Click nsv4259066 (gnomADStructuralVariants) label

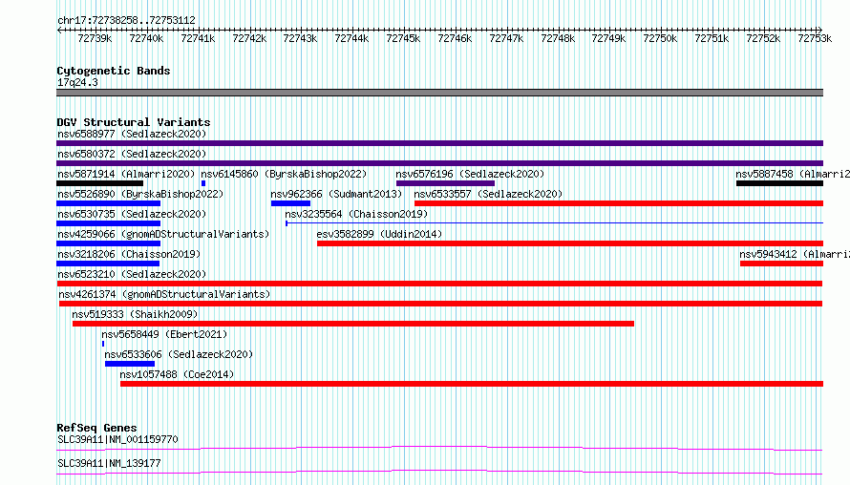click(x=163, y=234)
